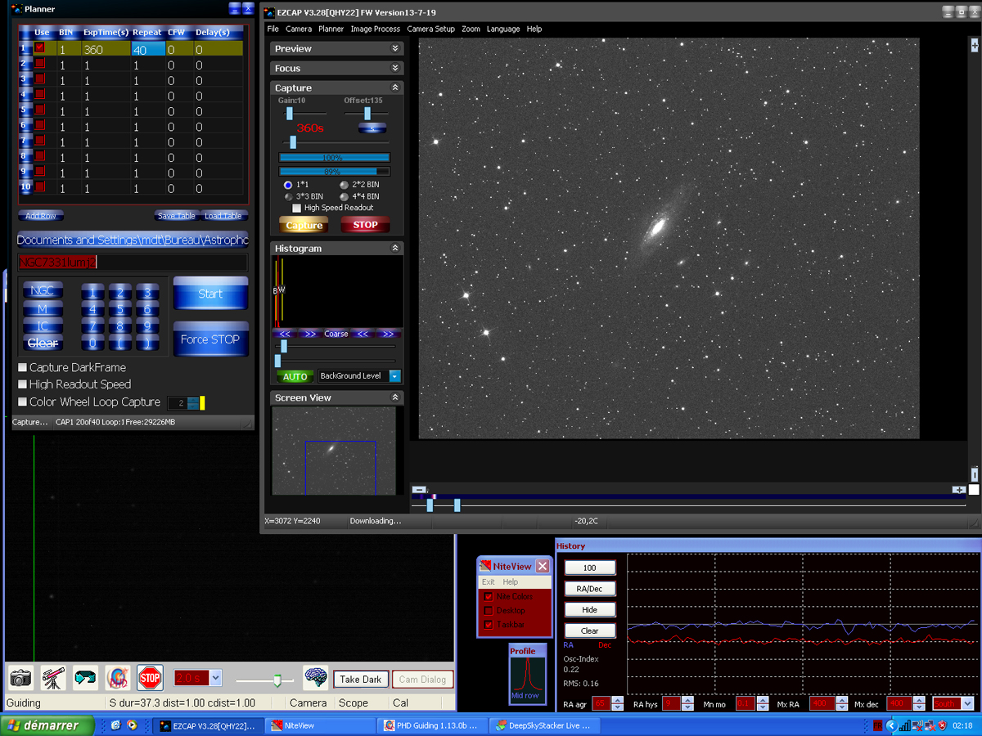The height and width of the screenshot is (736, 982).
Task: Click the AUTO histogram button
Action: [295, 376]
